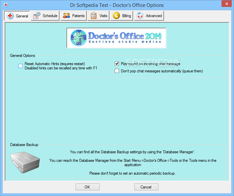This screenshot has height=196, width=234.
Task: Confirm options with the OK button
Action: [87, 187]
